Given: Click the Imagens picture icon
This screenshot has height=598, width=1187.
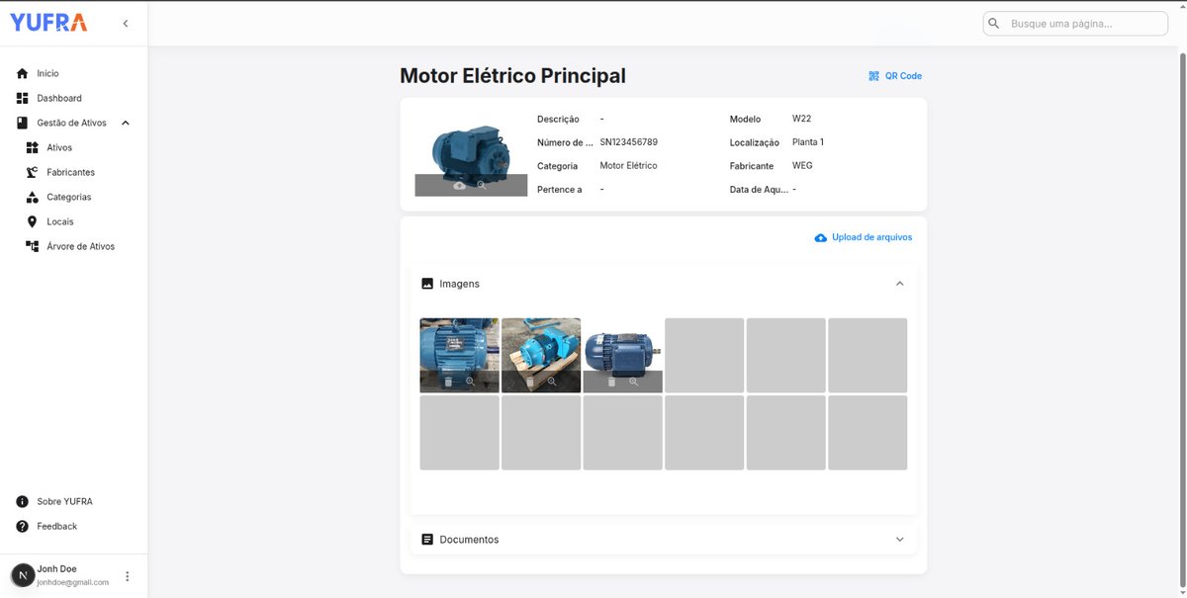Looking at the screenshot, I should tap(427, 284).
